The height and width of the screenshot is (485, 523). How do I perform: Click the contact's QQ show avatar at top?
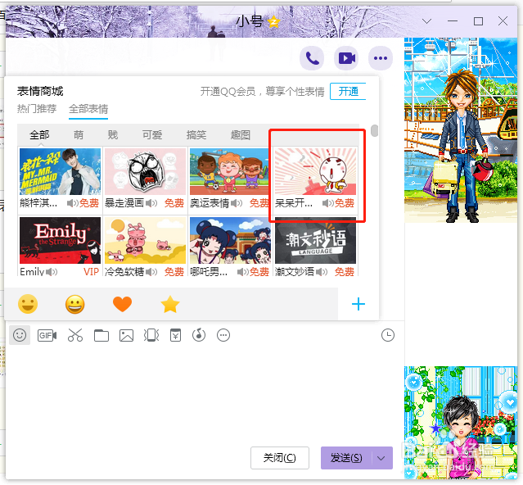[x=461, y=130]
